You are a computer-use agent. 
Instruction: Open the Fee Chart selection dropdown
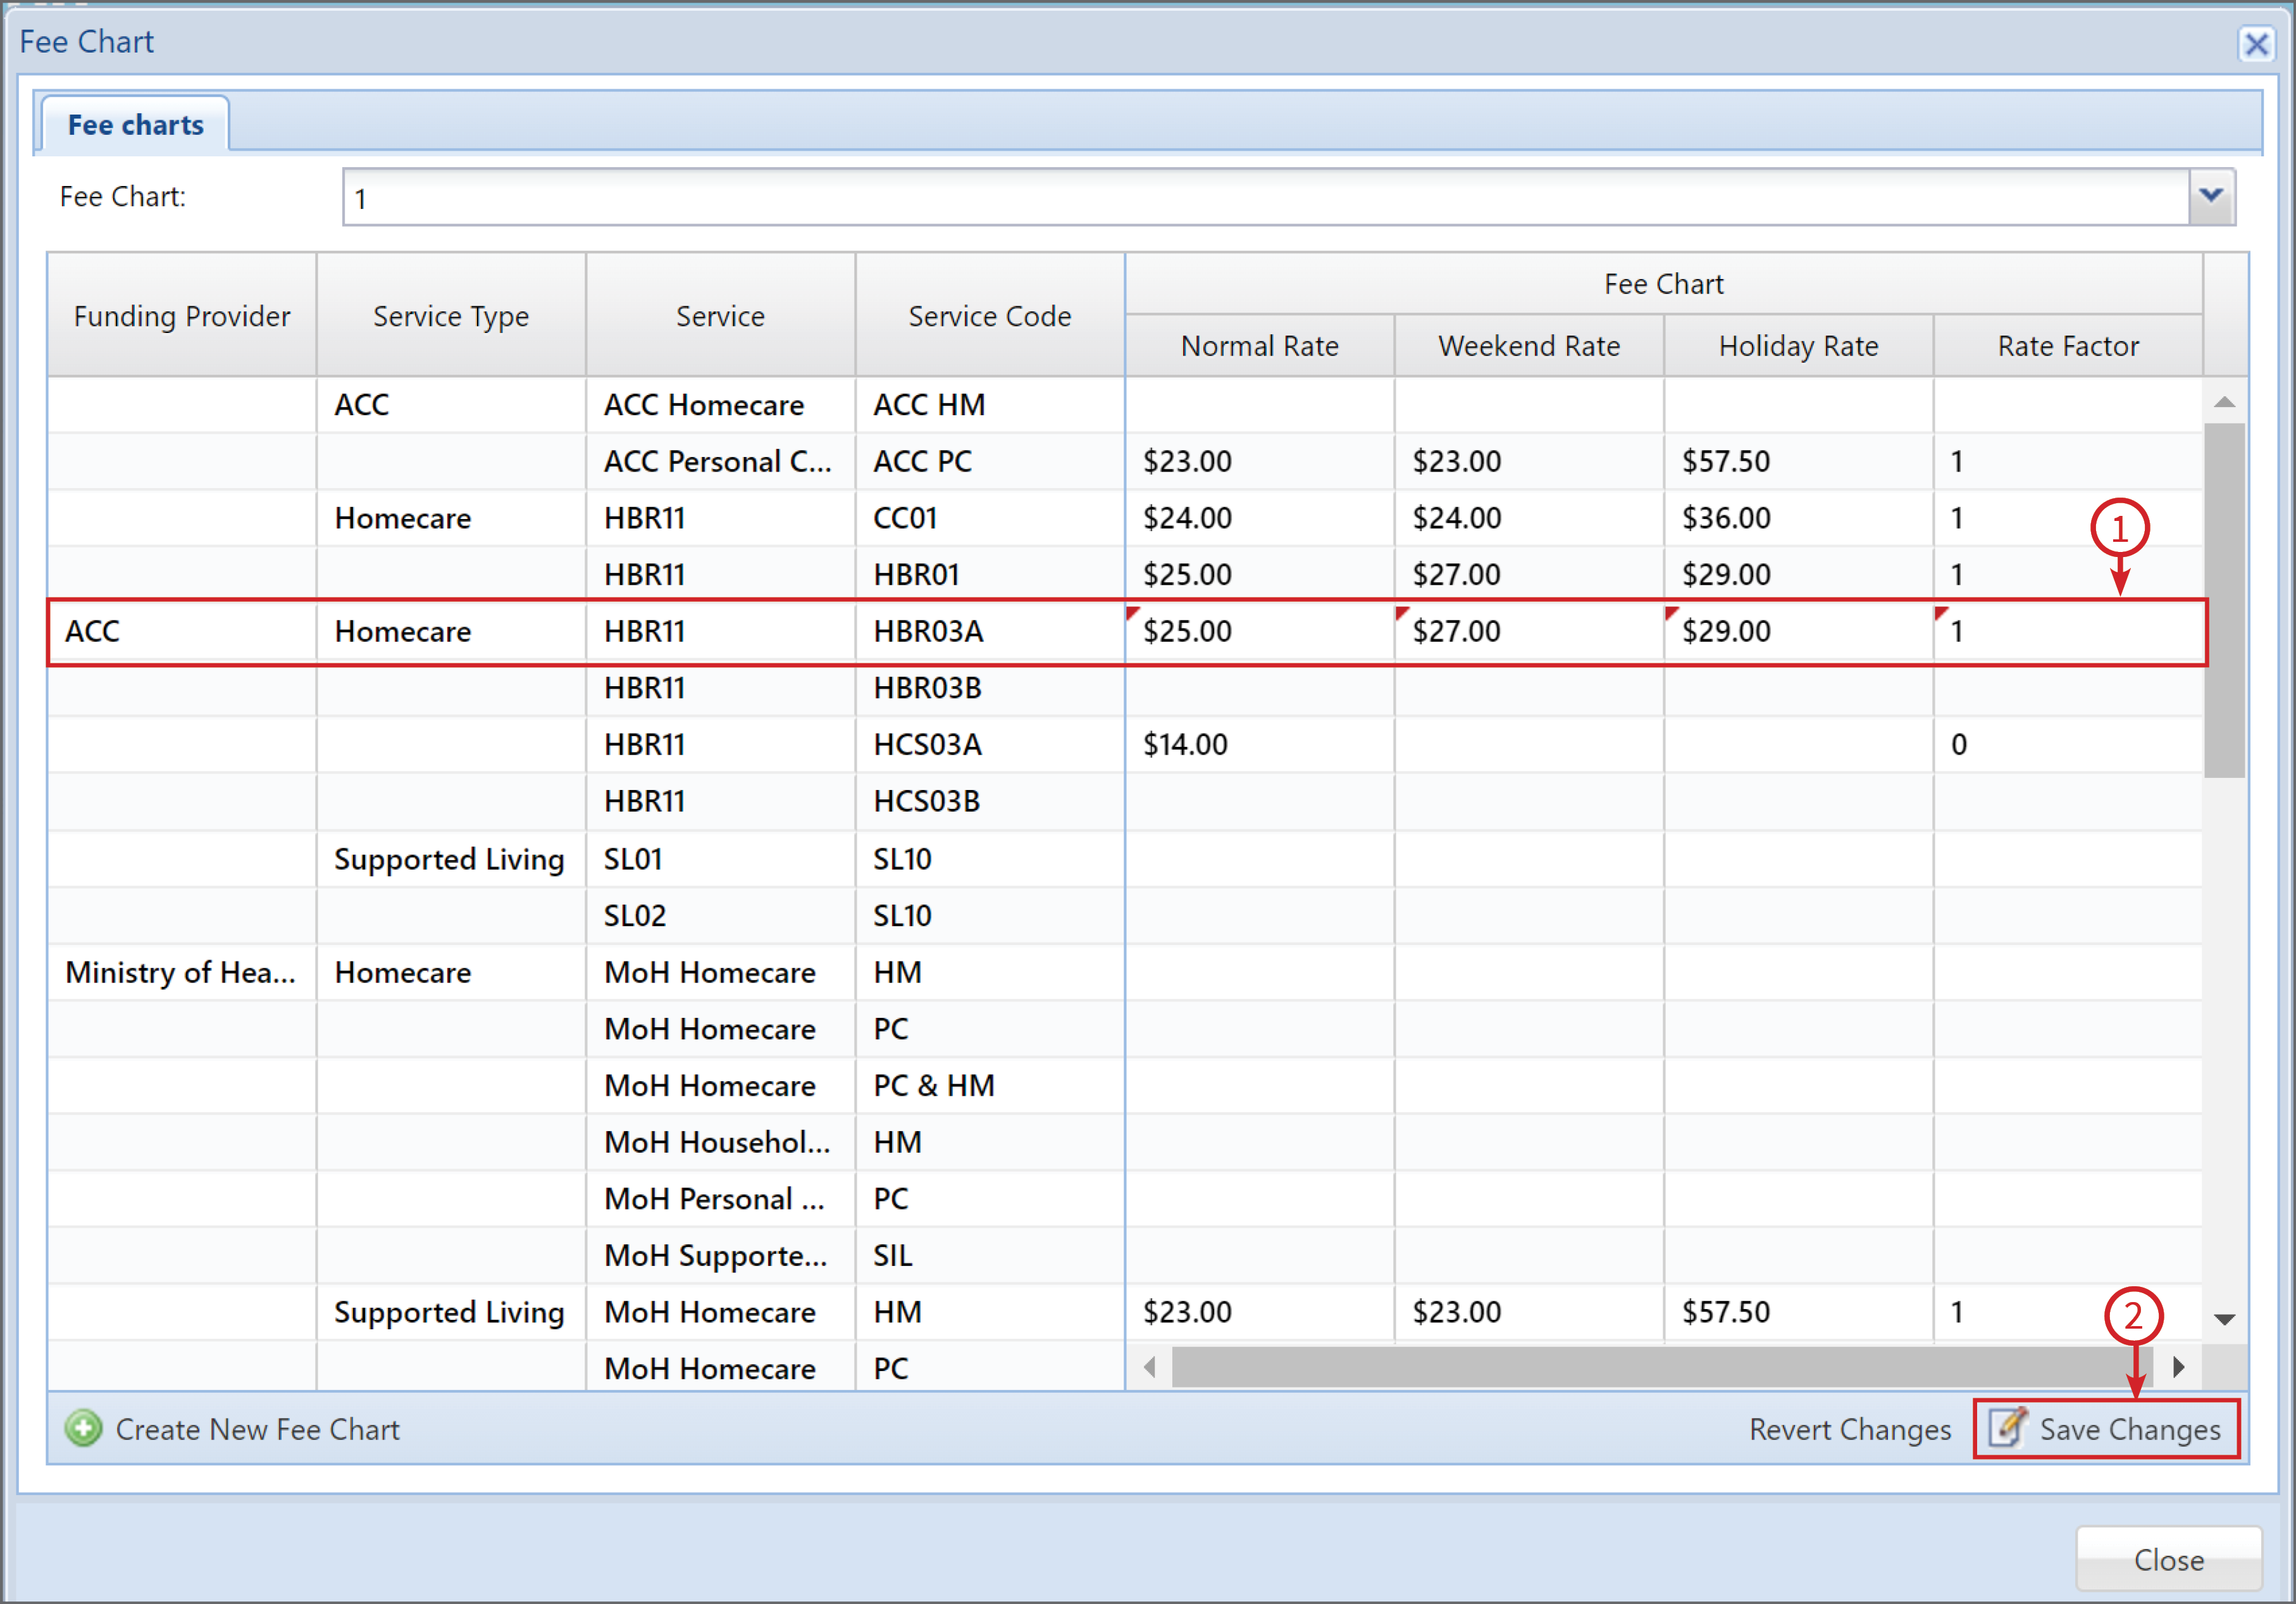2211,196
